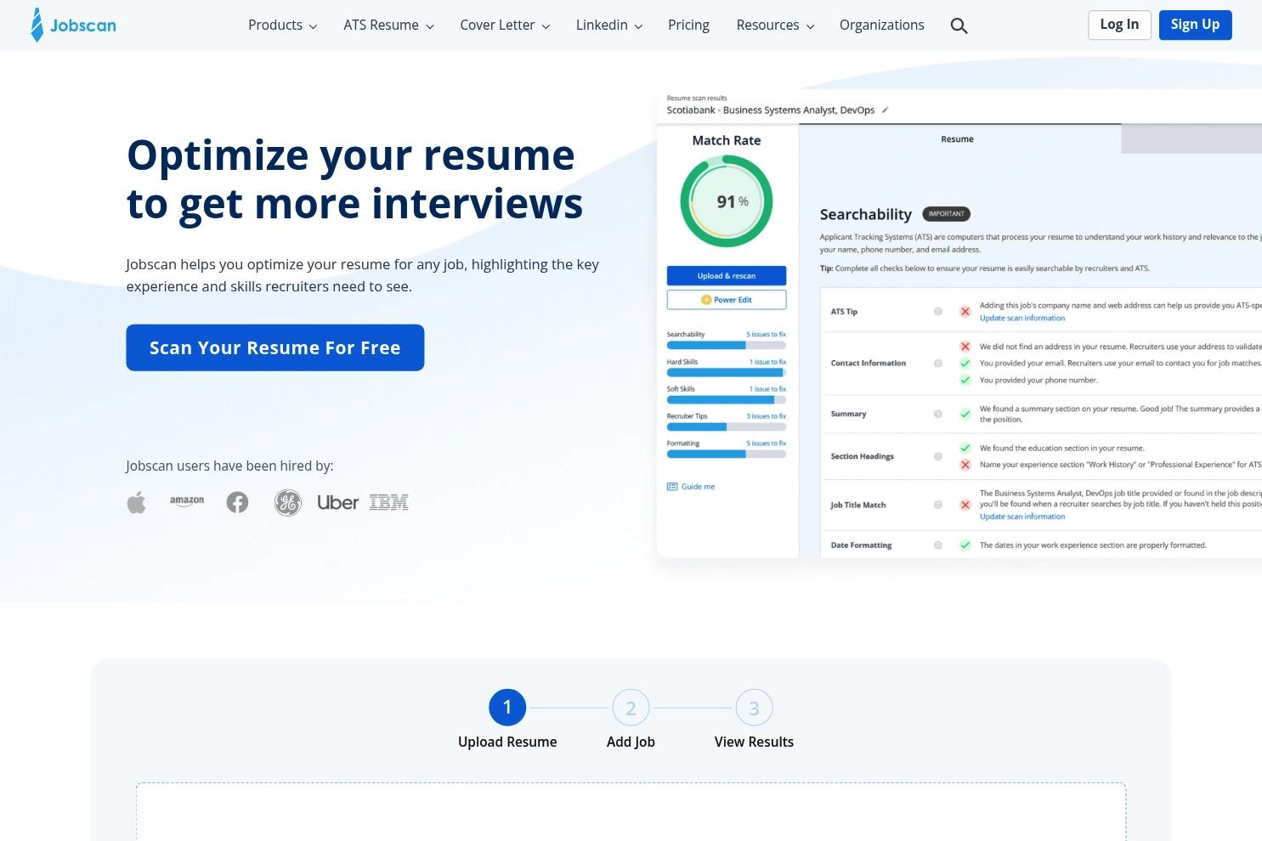Click the 'Scotiabank - Business Systems Analyst, DevOps' title
Screen dimensions: 1262x841
click(x=771, y=110)
